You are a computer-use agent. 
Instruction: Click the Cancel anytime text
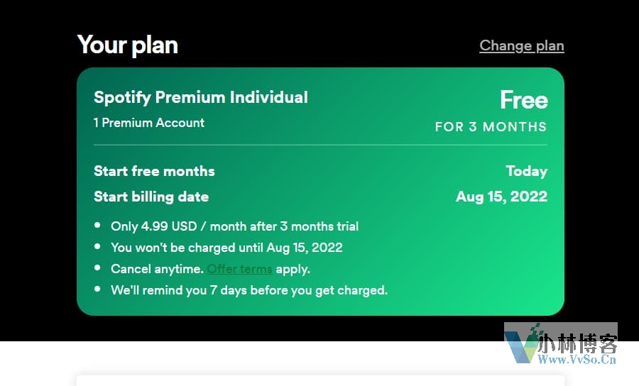tap(157, 269)
